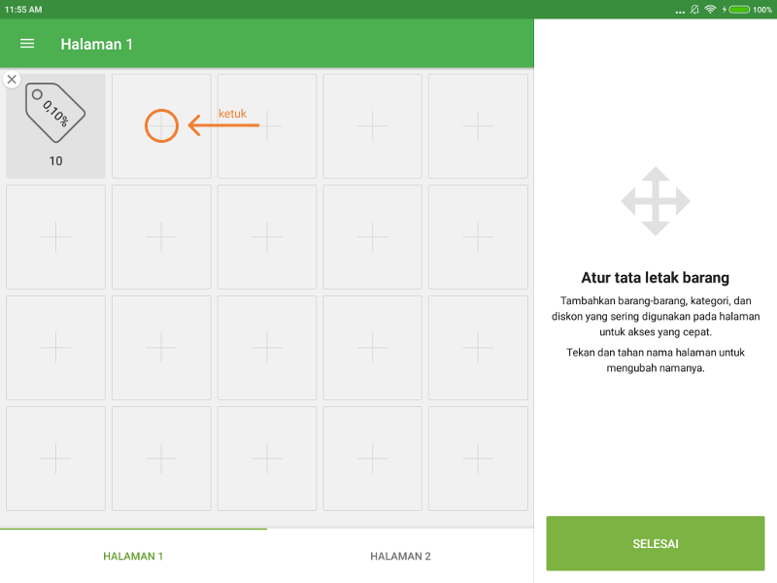This screenshot has width=777, height=583.
Task: Tap the 'Atur tata letak barang' heading
Action: click(655, 278)
